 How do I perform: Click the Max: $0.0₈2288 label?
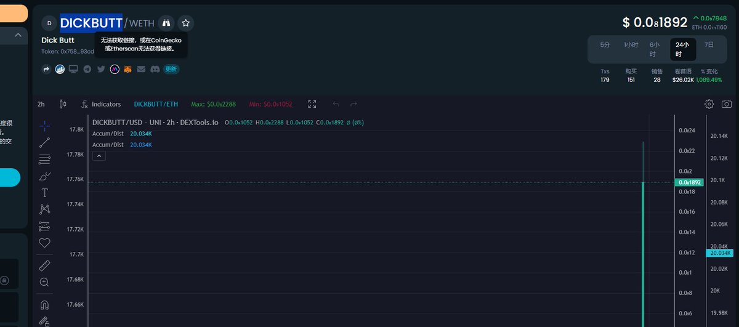(214, 104)
